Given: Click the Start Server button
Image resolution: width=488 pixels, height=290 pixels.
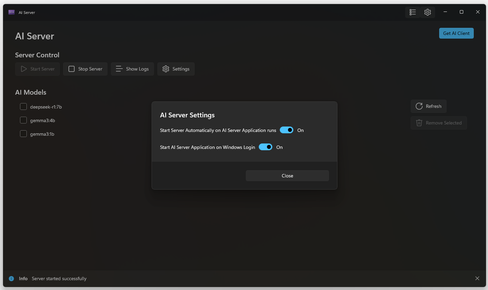Looking at the screenshot, I should tap(37, 69).
